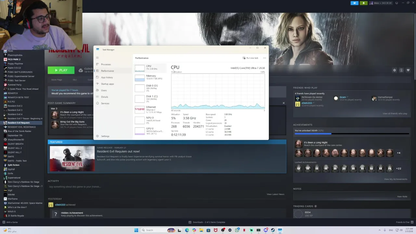Open friend Gcam profile avatar
The width and height of the screenshot is (416, 234).
point(336,98)
